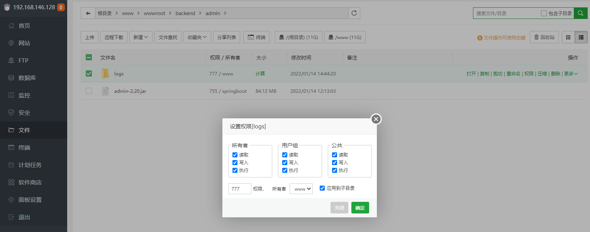Open the terminal (终端) toolbar button
The width and height of the screenshot is (590, 232).
[x=256, y=37]
